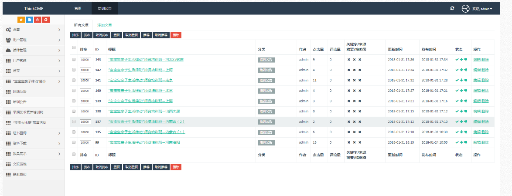Open the 首页 tab in top bar
Image resolution: width=512 pixels, height=196 pixels.
tap(78, 8)
